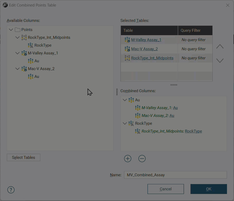This screenshot has width=234, height=201.
Task: Click the Points folder icon
Action: 17,30
